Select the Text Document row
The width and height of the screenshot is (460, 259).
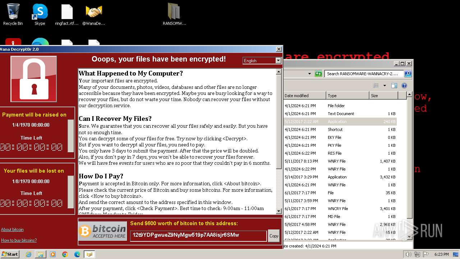[340, 114]
